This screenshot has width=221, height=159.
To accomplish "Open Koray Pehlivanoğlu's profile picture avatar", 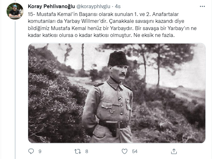I will pos(15,11).
